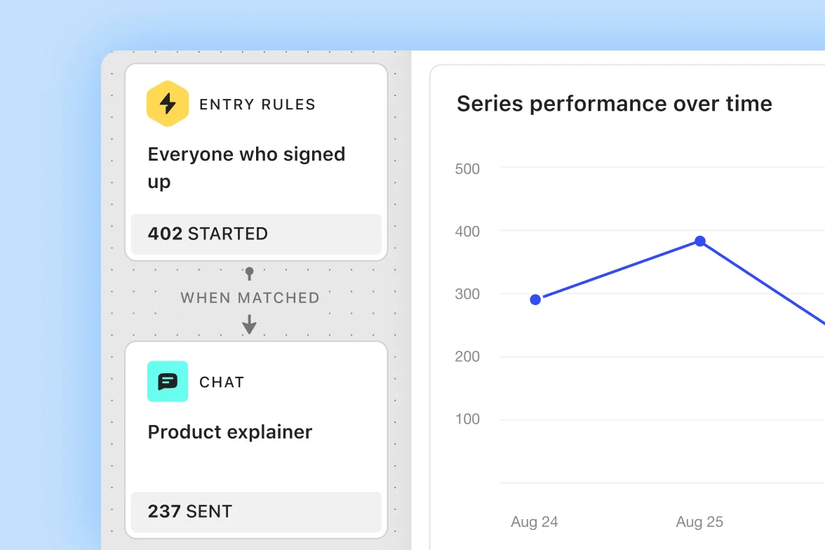Click the Everyone who signed up rule text
The height and width of the screenshot is (550, 825).
click(x=246, y=168)
